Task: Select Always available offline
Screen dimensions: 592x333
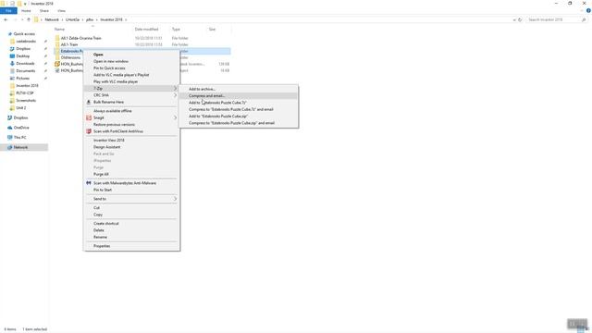Action: (x=113, y=111)
